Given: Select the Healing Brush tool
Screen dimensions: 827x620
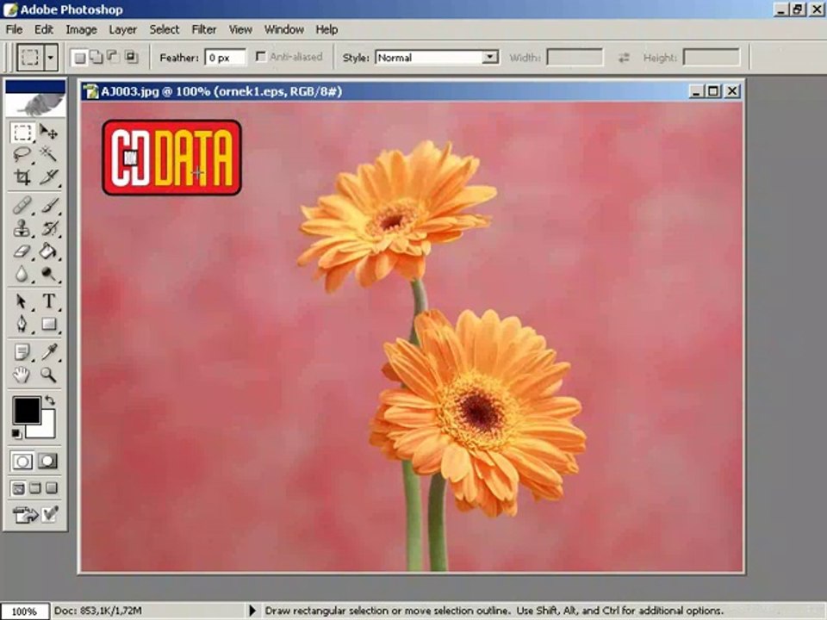Looking at the screenshot, I should pyautogui.click(x=22, y=205).
